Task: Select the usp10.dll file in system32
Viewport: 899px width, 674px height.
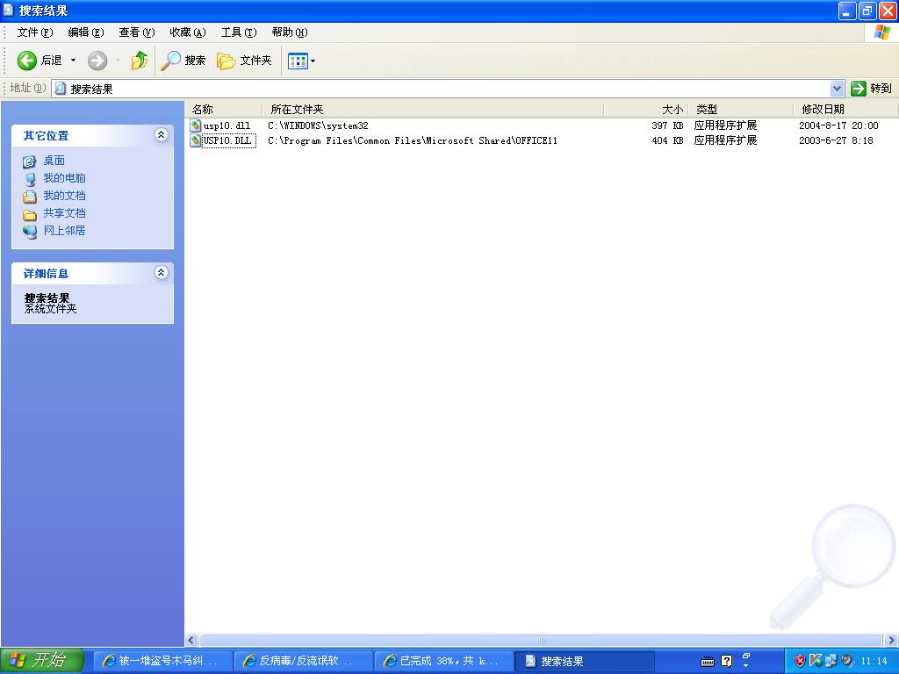Action: (227, 125)
